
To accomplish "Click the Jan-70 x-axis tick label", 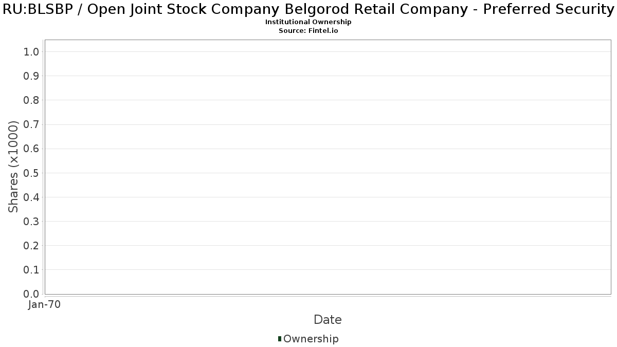I will pos(45,305).
